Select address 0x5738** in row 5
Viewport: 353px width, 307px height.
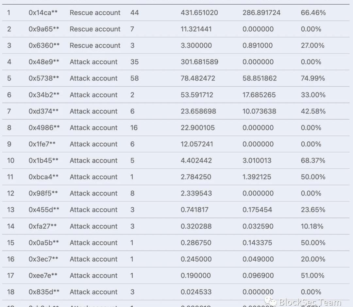coord(44,78)
